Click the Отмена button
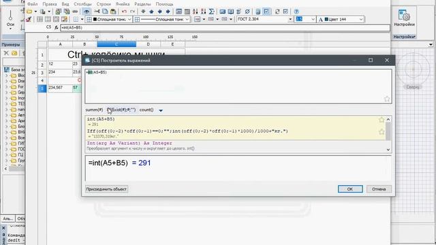Viewport: 436px width, 245px height. 379,189
